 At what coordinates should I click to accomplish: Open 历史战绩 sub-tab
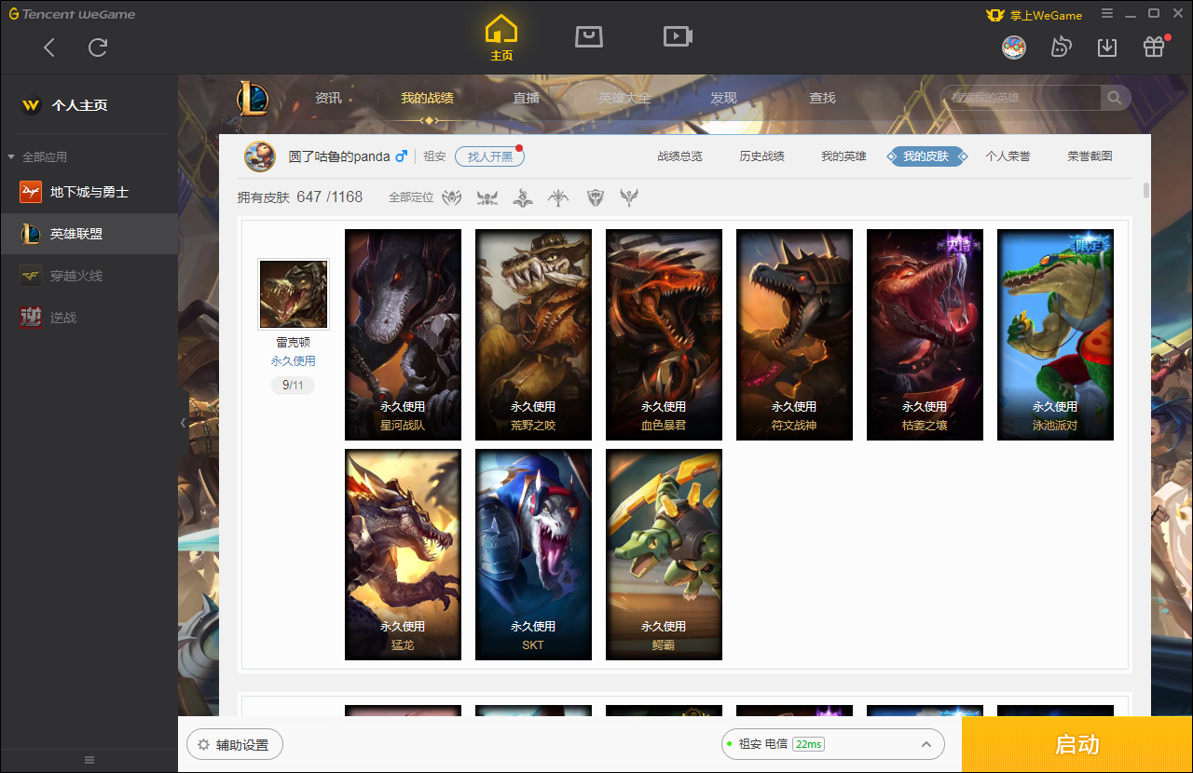coord(762,156)
